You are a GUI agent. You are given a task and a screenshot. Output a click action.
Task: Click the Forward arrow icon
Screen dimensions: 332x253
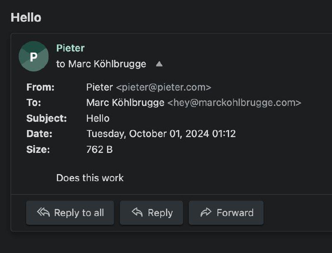206,212
